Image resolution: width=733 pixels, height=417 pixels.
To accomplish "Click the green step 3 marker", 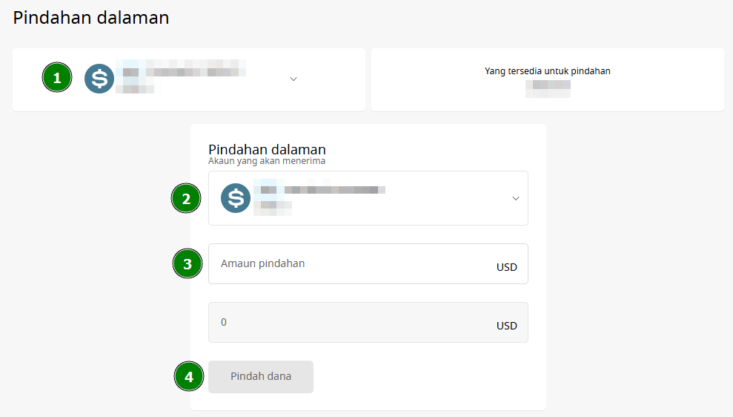I will pyautogui.click(x=188, y=263).
